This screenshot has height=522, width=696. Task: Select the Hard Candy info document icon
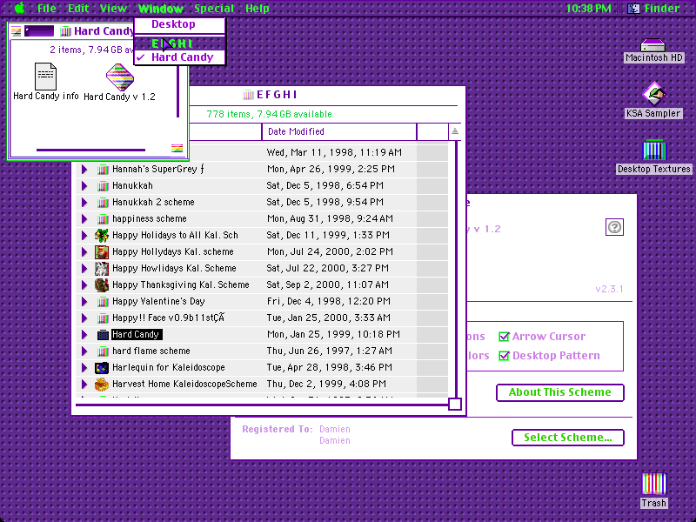[46, 77]
